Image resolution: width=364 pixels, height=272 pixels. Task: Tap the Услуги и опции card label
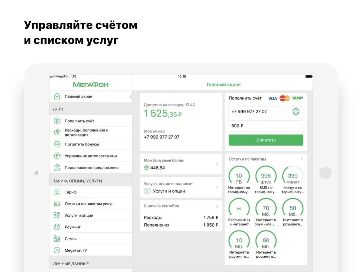(169, 191)
